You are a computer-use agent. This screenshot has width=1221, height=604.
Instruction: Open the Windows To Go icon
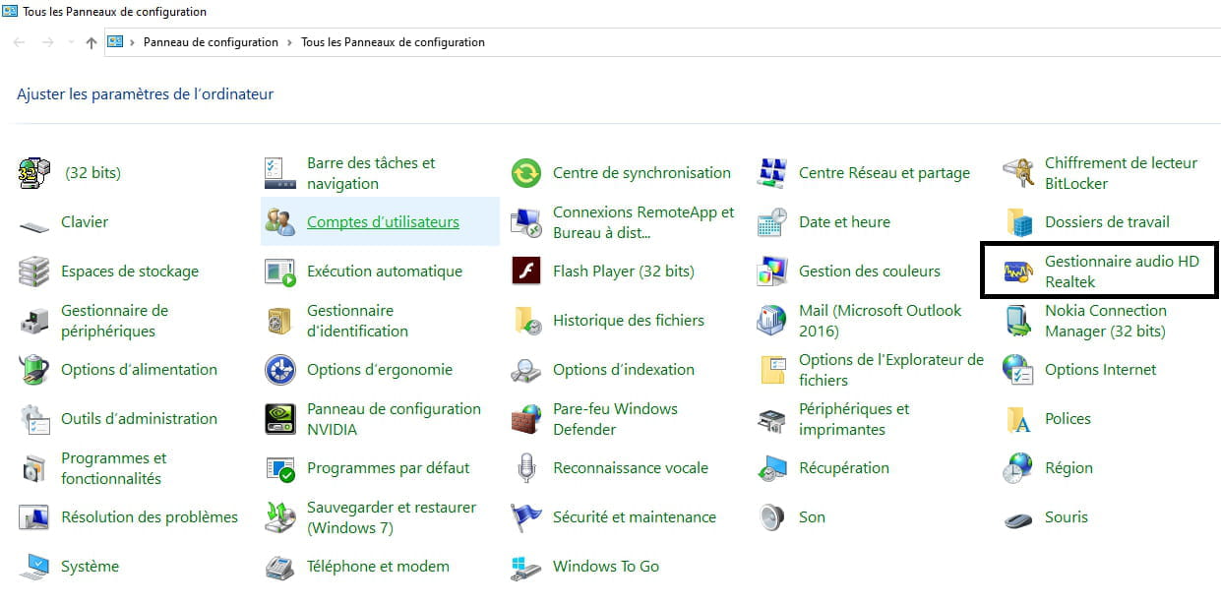coord(526,567)
